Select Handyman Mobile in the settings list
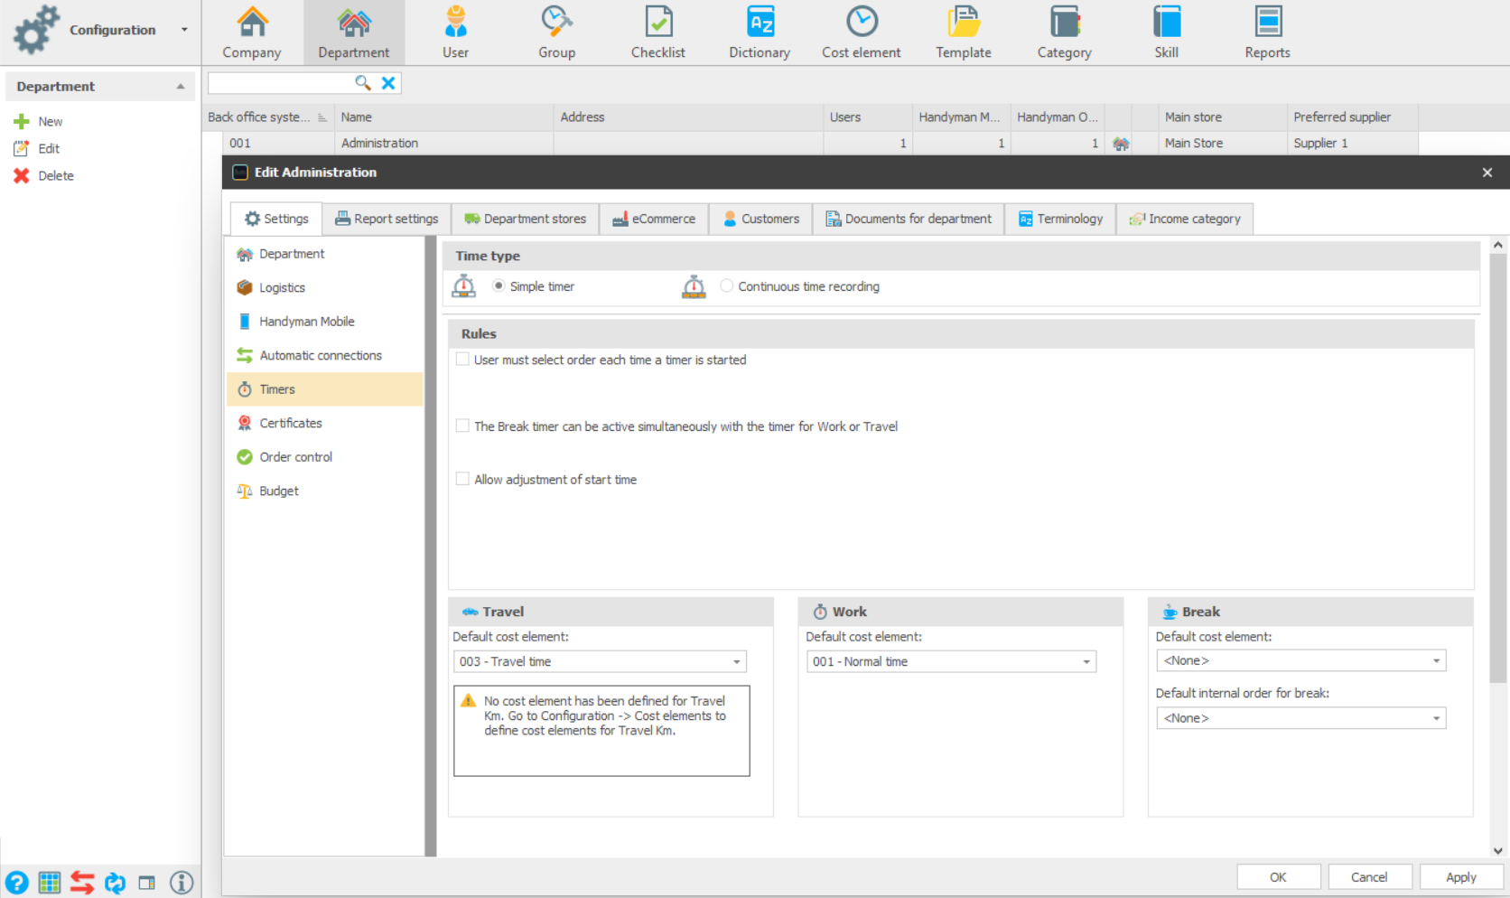1510x898 pixels. pyautogui.click(x=324, y=322)
